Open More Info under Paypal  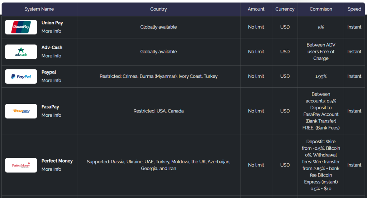(x=51, y=81)
